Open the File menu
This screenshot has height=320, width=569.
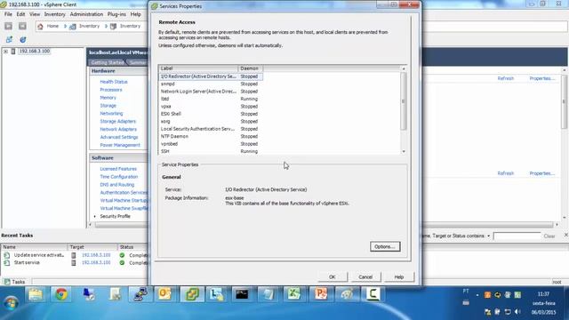[8, 14]
